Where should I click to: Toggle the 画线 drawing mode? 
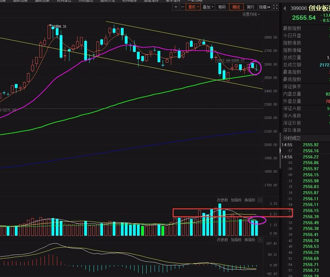click(236, 7)
